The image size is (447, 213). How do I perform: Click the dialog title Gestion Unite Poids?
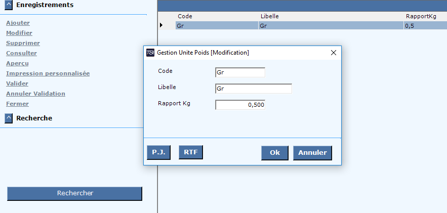(x=203, y=53)
